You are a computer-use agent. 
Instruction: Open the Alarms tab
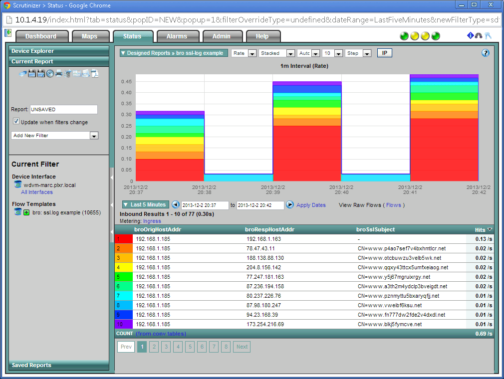(x=178, y=36)
